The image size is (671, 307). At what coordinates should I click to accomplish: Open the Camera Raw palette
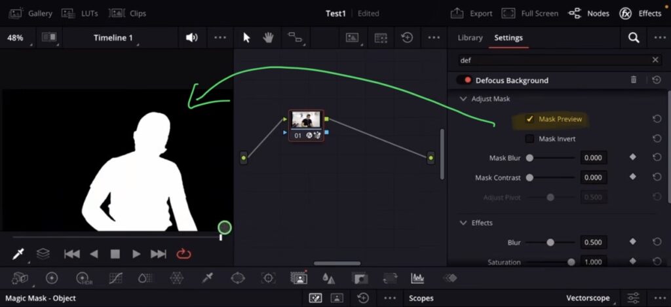point(20,278)
